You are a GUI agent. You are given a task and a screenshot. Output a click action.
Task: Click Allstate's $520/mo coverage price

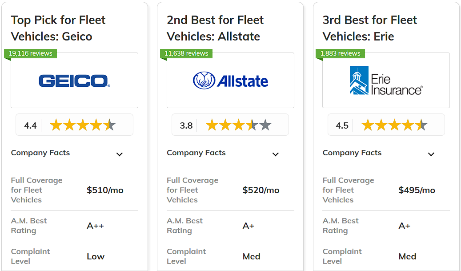[x=261, y=190]
